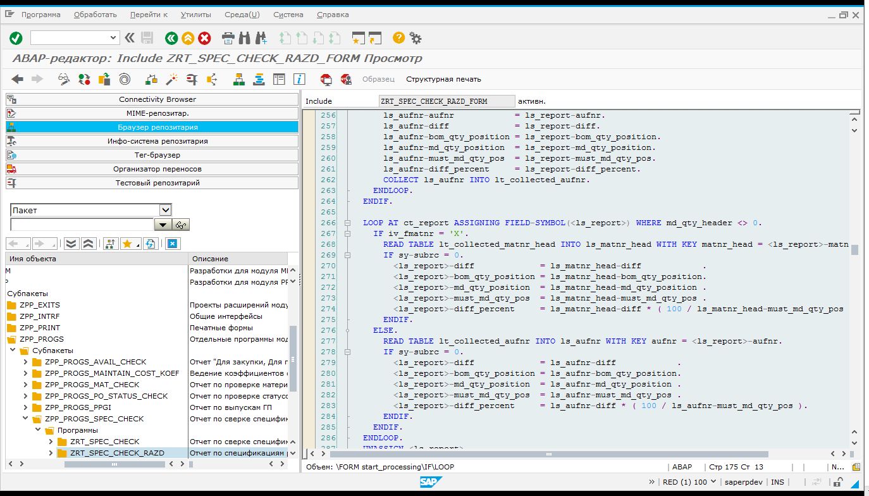Open the Перейти к menu

(149, 15)
